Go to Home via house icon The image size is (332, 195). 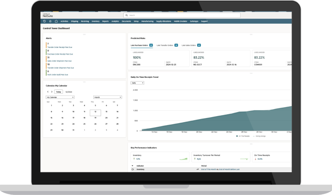tap(56, 21)
